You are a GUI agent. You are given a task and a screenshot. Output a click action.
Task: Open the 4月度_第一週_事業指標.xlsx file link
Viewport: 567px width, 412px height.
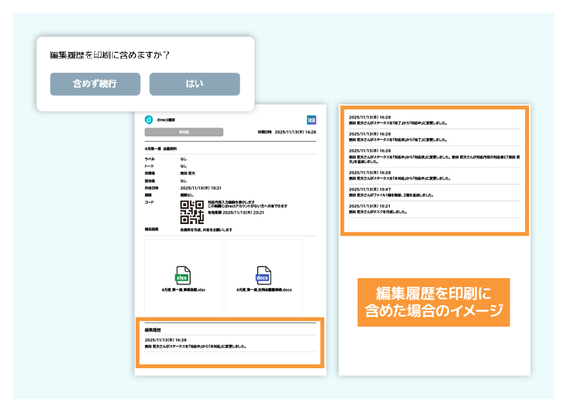184,290
